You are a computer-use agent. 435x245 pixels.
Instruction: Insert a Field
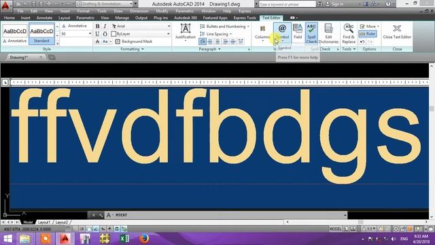click(298, 31)
